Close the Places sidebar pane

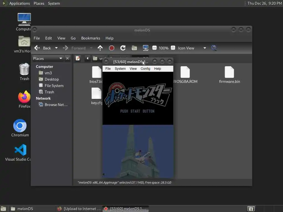(67, 59)
